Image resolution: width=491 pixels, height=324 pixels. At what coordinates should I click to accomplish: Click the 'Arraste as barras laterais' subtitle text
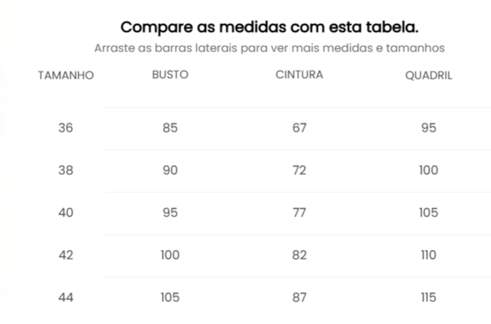tap(269, 48)
